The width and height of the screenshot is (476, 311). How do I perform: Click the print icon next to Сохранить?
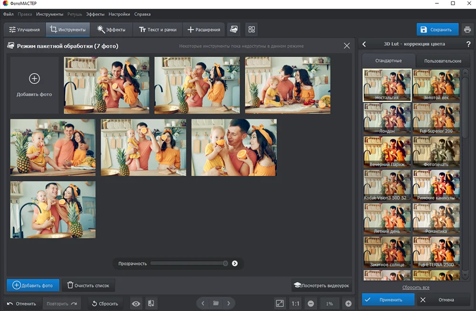coord(467,30)
